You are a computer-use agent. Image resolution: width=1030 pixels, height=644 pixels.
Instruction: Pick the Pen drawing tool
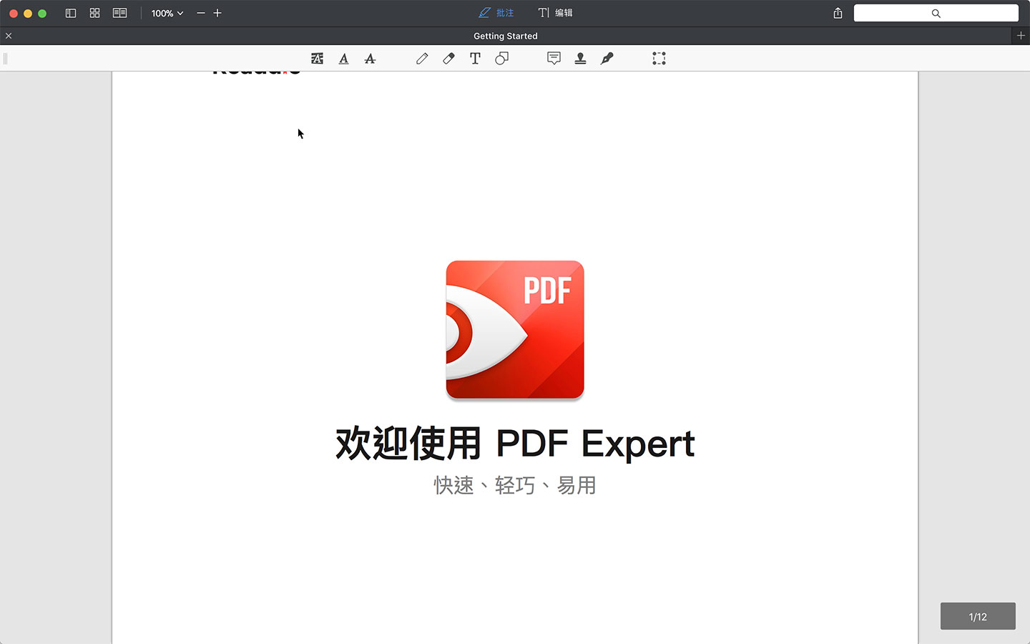[422, 59]
